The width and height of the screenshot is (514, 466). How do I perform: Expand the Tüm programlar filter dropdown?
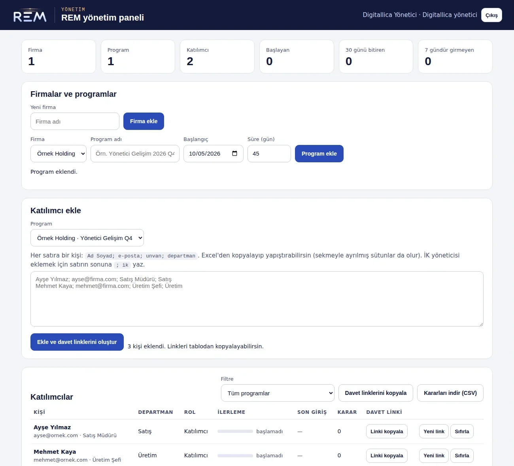pyautogui.click(x=278, y=393)
